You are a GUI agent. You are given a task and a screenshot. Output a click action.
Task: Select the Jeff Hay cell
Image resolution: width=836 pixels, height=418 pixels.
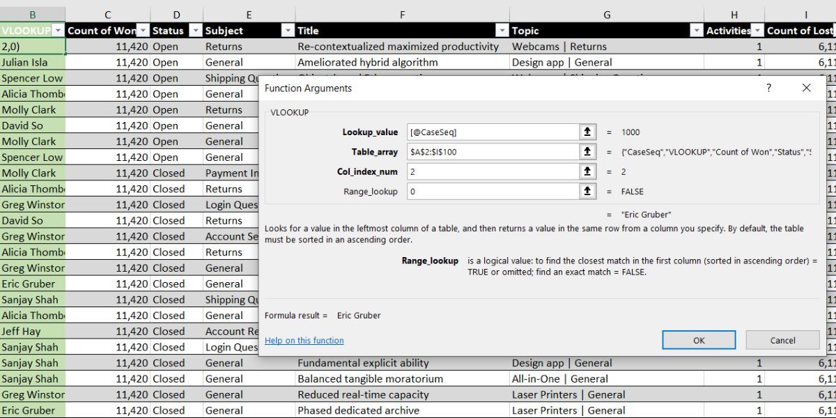(x=33, y=332)
